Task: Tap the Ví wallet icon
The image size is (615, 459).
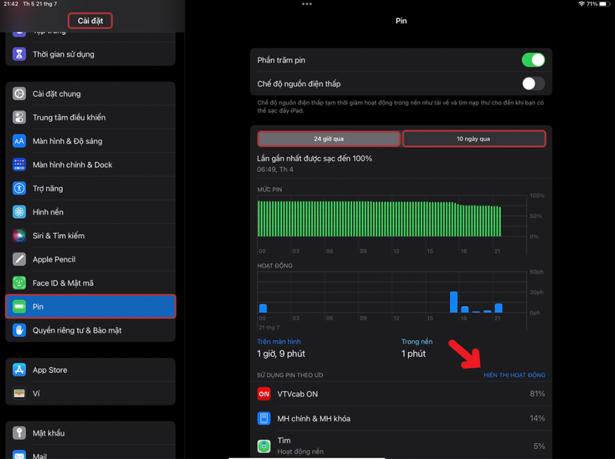Action: (x=19, y=393)
